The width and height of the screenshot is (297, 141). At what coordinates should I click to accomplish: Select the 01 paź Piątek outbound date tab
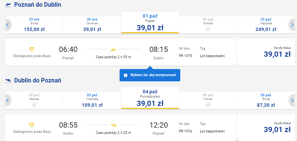pyautogui.click(x=150, y=22)
